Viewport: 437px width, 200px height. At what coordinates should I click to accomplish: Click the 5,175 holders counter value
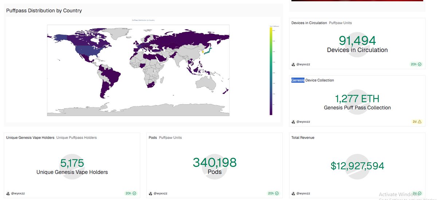coord(72,163)
